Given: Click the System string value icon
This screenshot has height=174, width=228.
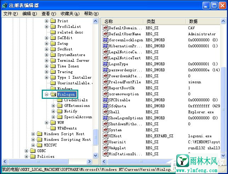Looking at the screenshot, I should pyautogui.click(x=106, y=130).
